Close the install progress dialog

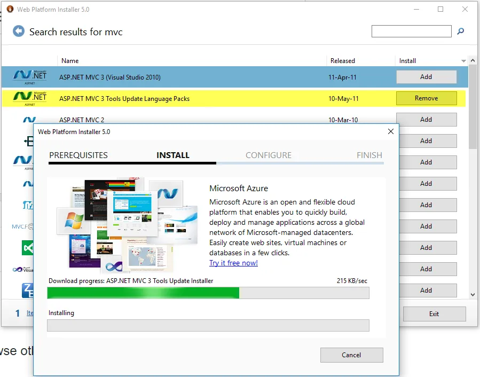pyautogui.click(x=391, y=131)
